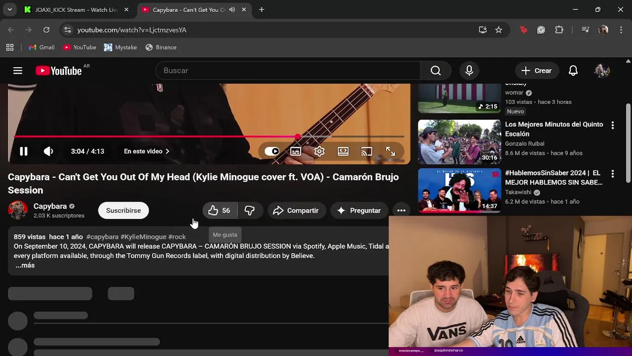Switch to theater mode
The width and height of the screenshot is (632, 356).
(x=343, y=151)
